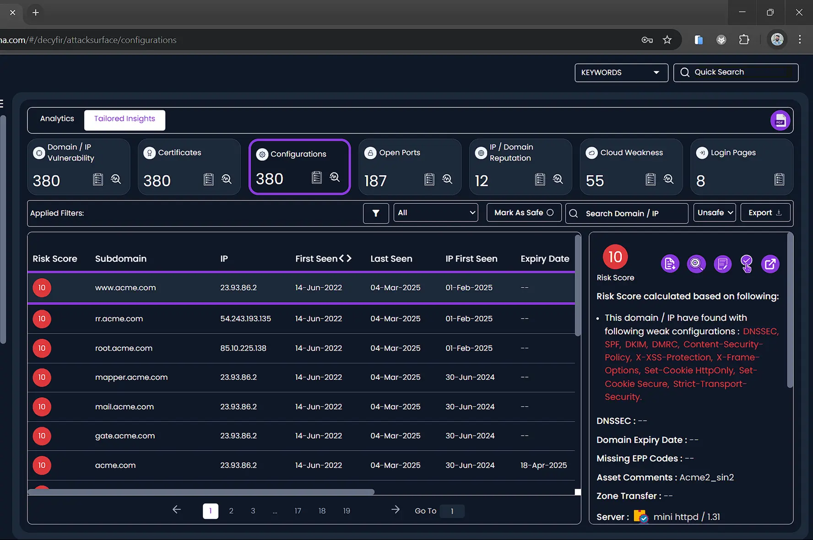
Task: Open the All filter dropdown
Action: tap(435, 213)
